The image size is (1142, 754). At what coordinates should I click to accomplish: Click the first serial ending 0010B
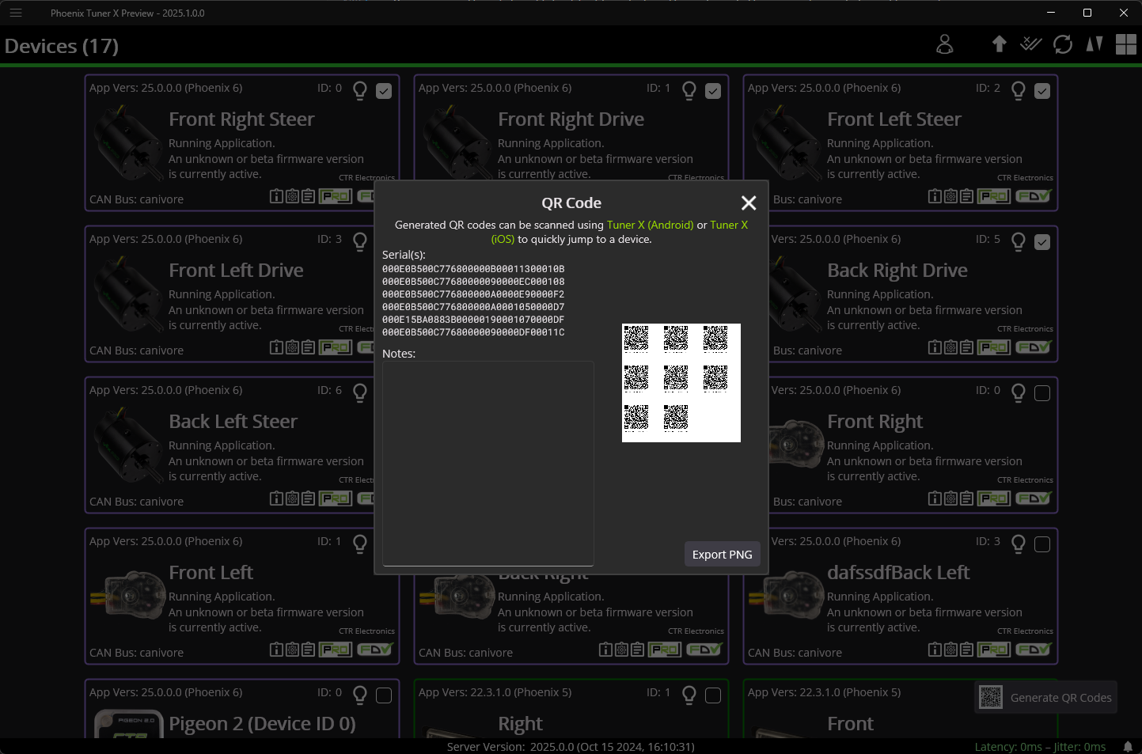click(473, 269)
